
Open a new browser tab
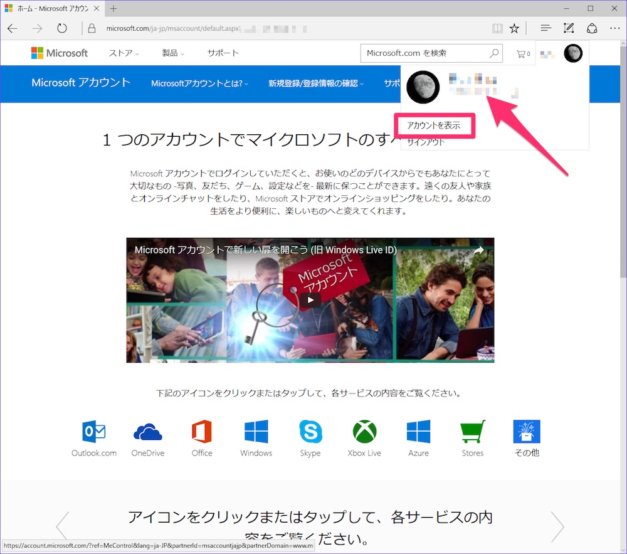click(113, 8)
